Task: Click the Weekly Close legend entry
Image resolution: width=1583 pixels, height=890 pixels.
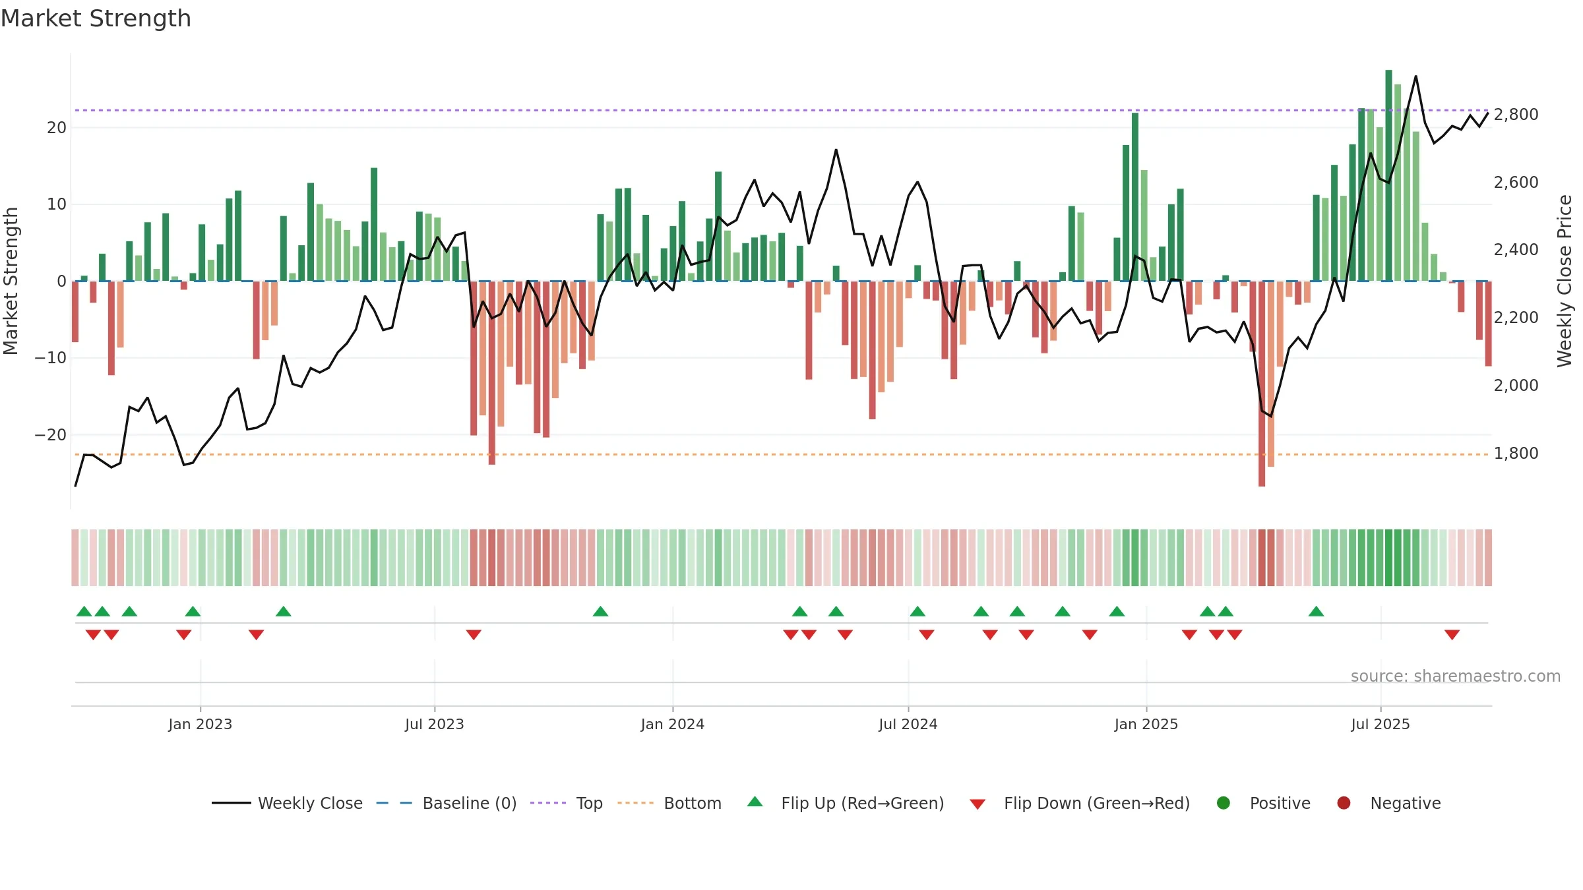Action: click(x=288, y=803)
